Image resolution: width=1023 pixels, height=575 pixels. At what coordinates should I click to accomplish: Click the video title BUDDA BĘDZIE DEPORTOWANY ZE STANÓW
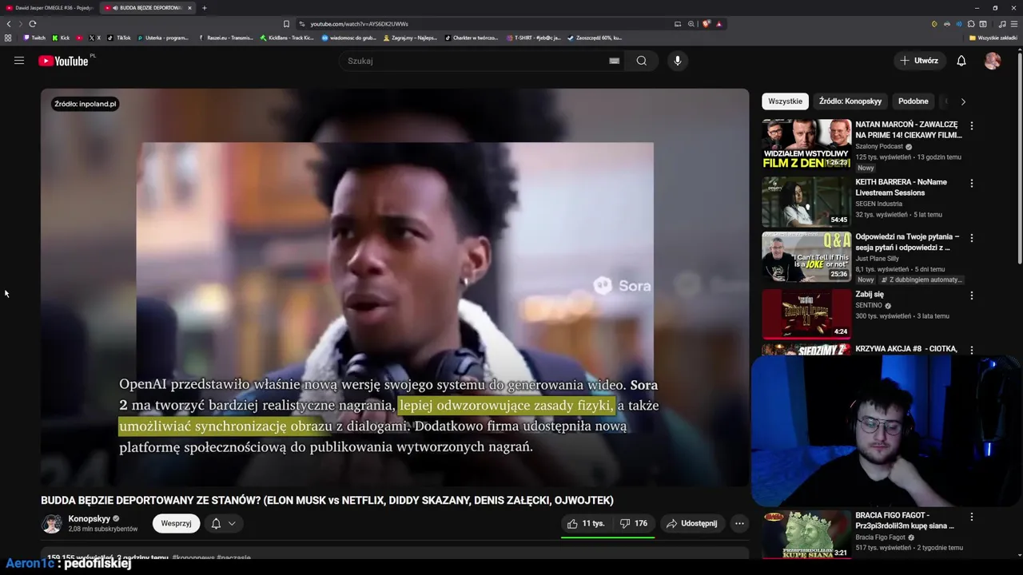(327, 501)
